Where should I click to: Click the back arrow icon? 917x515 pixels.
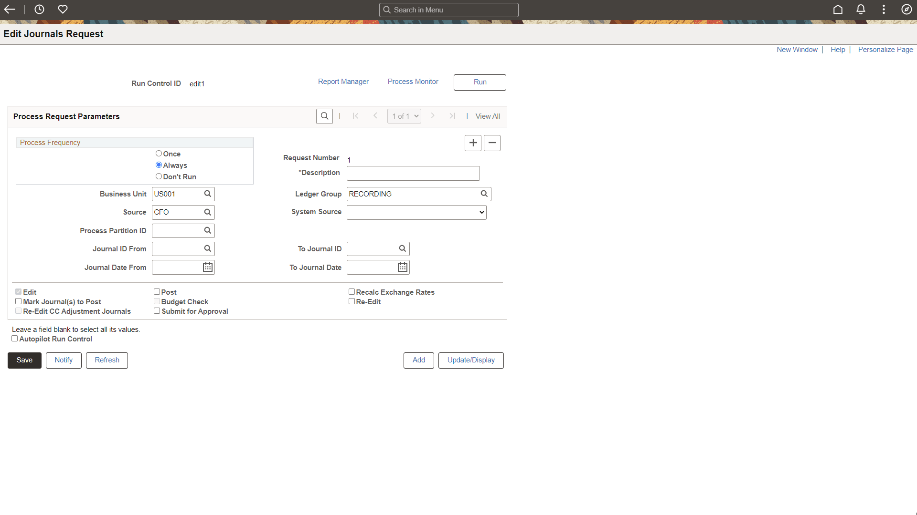coord(10,10)
